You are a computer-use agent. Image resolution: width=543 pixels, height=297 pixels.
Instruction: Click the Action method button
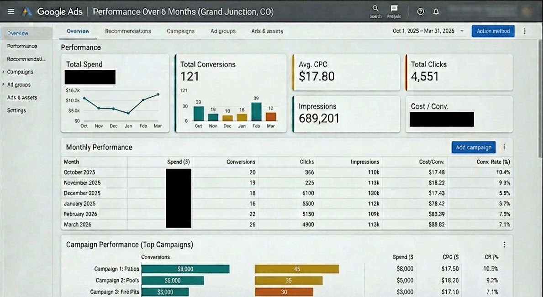[493, 31]
